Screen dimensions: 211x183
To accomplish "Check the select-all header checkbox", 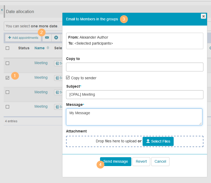I will pos(8,48).
